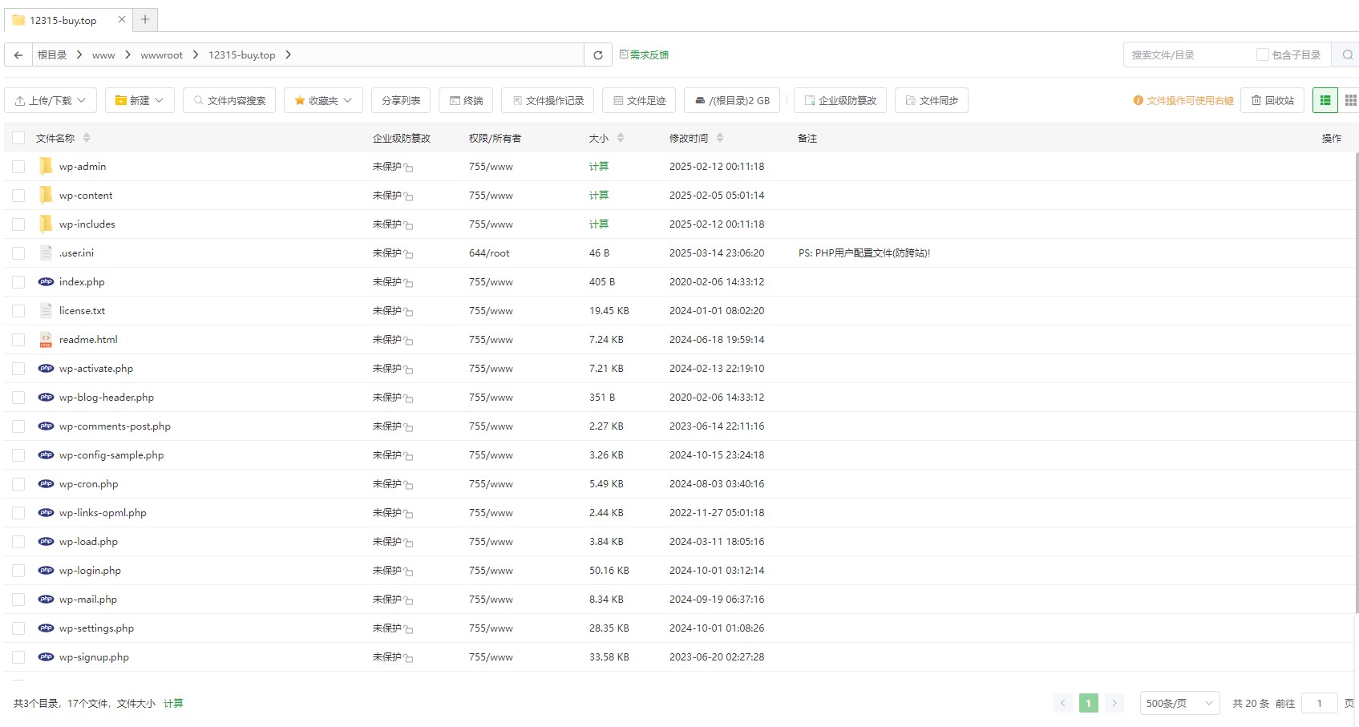1359x727 pixels.
Task: Click index.php PHP file icon
Action: click(x=46, y=281)
